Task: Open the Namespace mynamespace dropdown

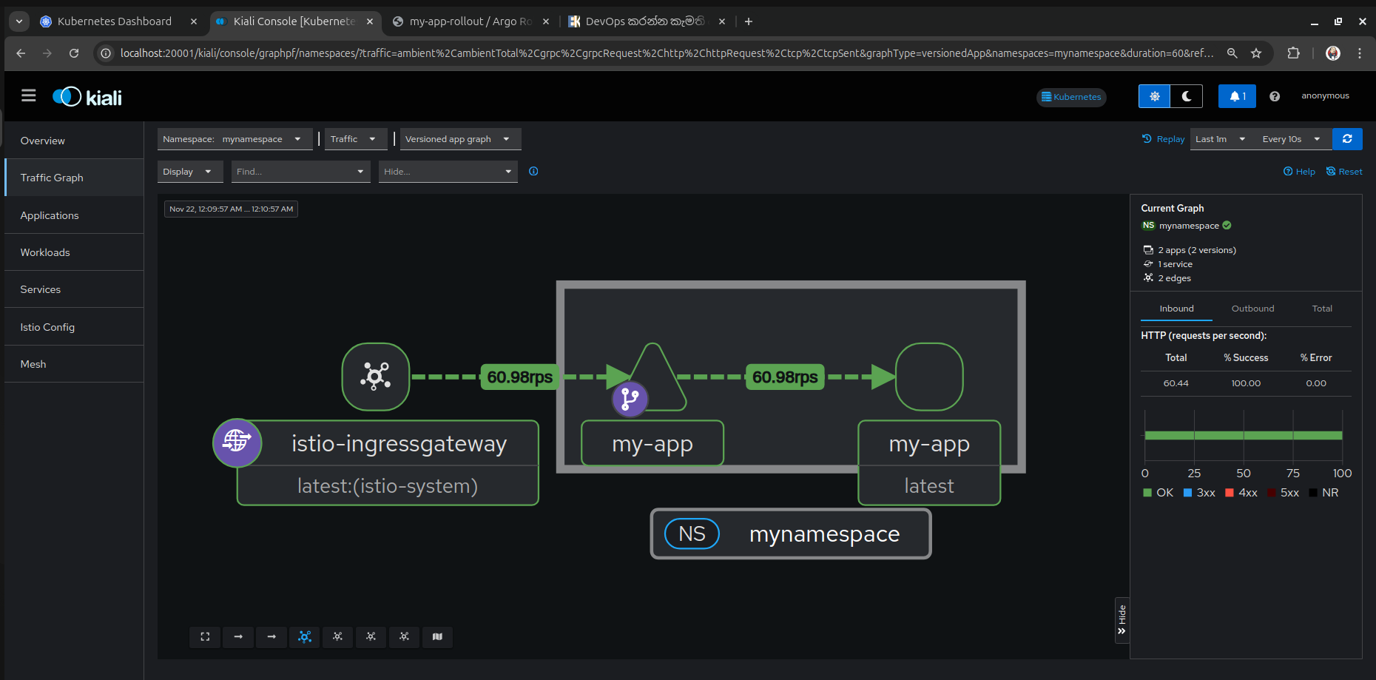Action: tap(235, 139)
